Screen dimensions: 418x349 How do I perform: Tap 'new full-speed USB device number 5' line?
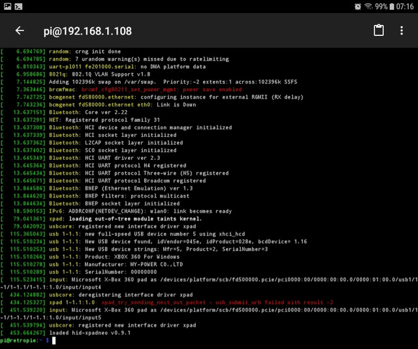(123, 234)
